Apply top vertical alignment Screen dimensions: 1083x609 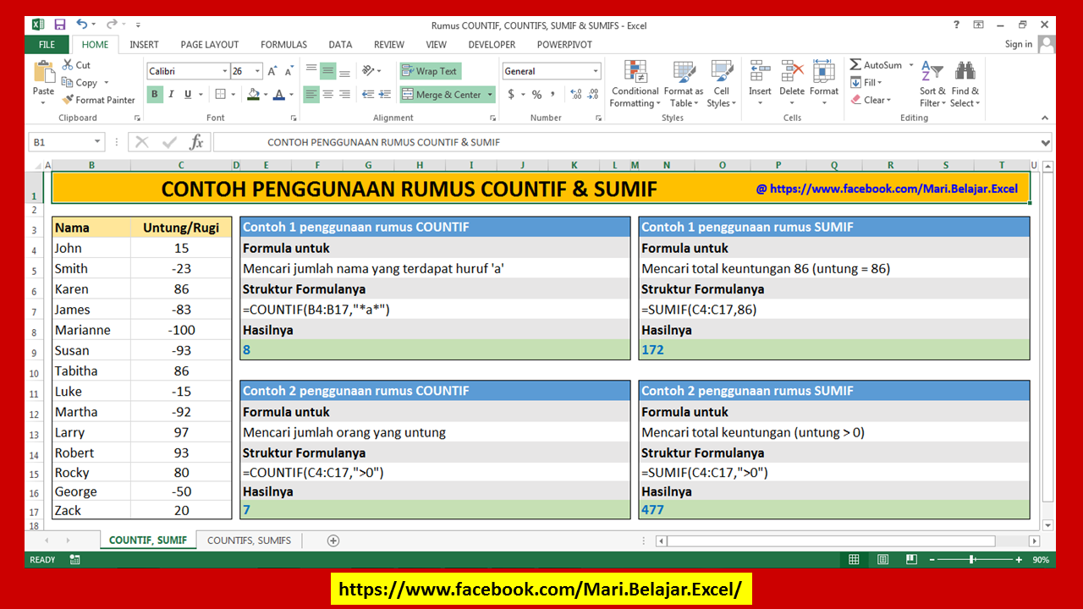[x=311, y=71]
